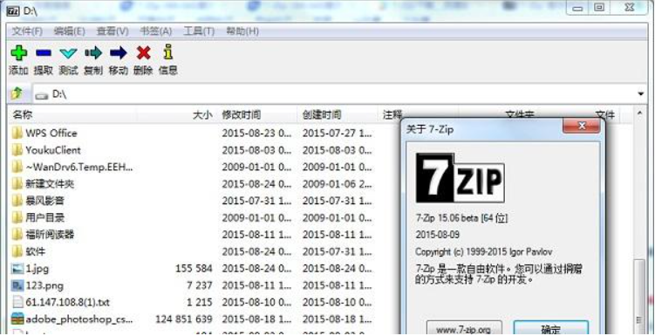Click the ~WanDrv6.Temp folder icon

click(x=17, y=168)
